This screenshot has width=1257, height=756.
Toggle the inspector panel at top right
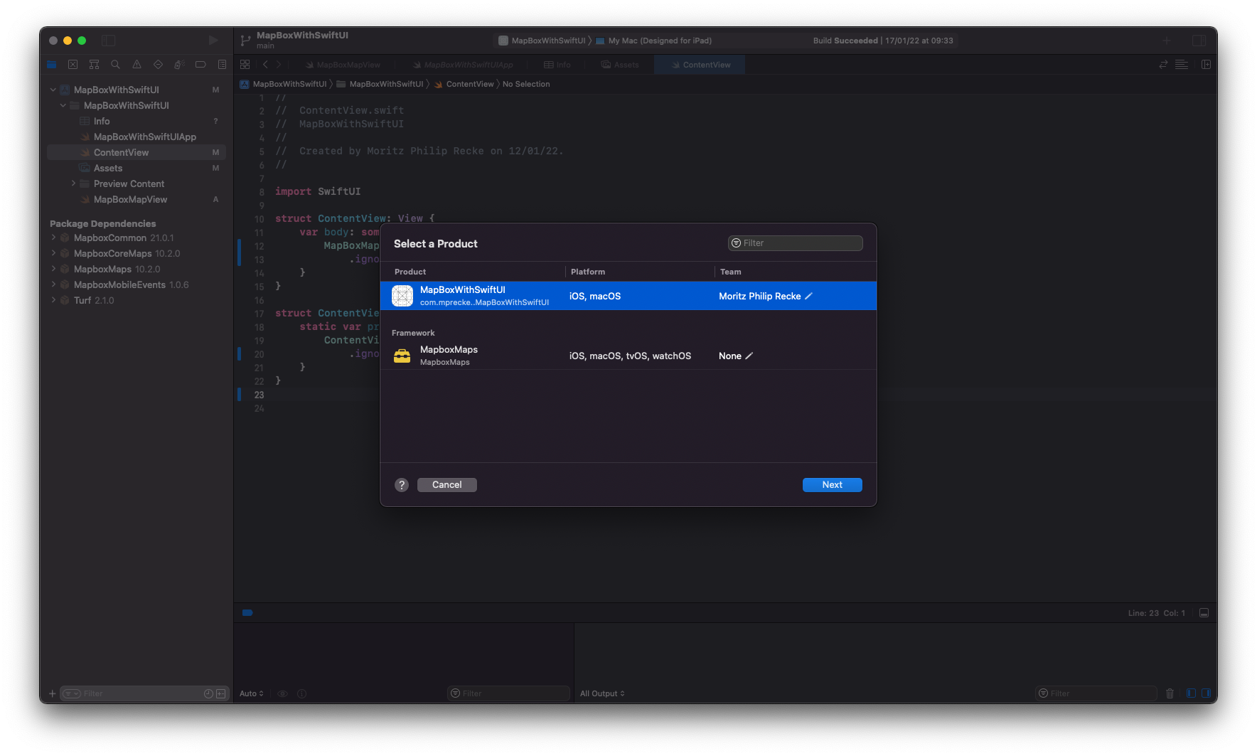1199,41
